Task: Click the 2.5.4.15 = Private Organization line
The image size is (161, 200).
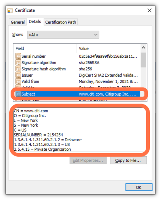Action: (x=42, y=149)
